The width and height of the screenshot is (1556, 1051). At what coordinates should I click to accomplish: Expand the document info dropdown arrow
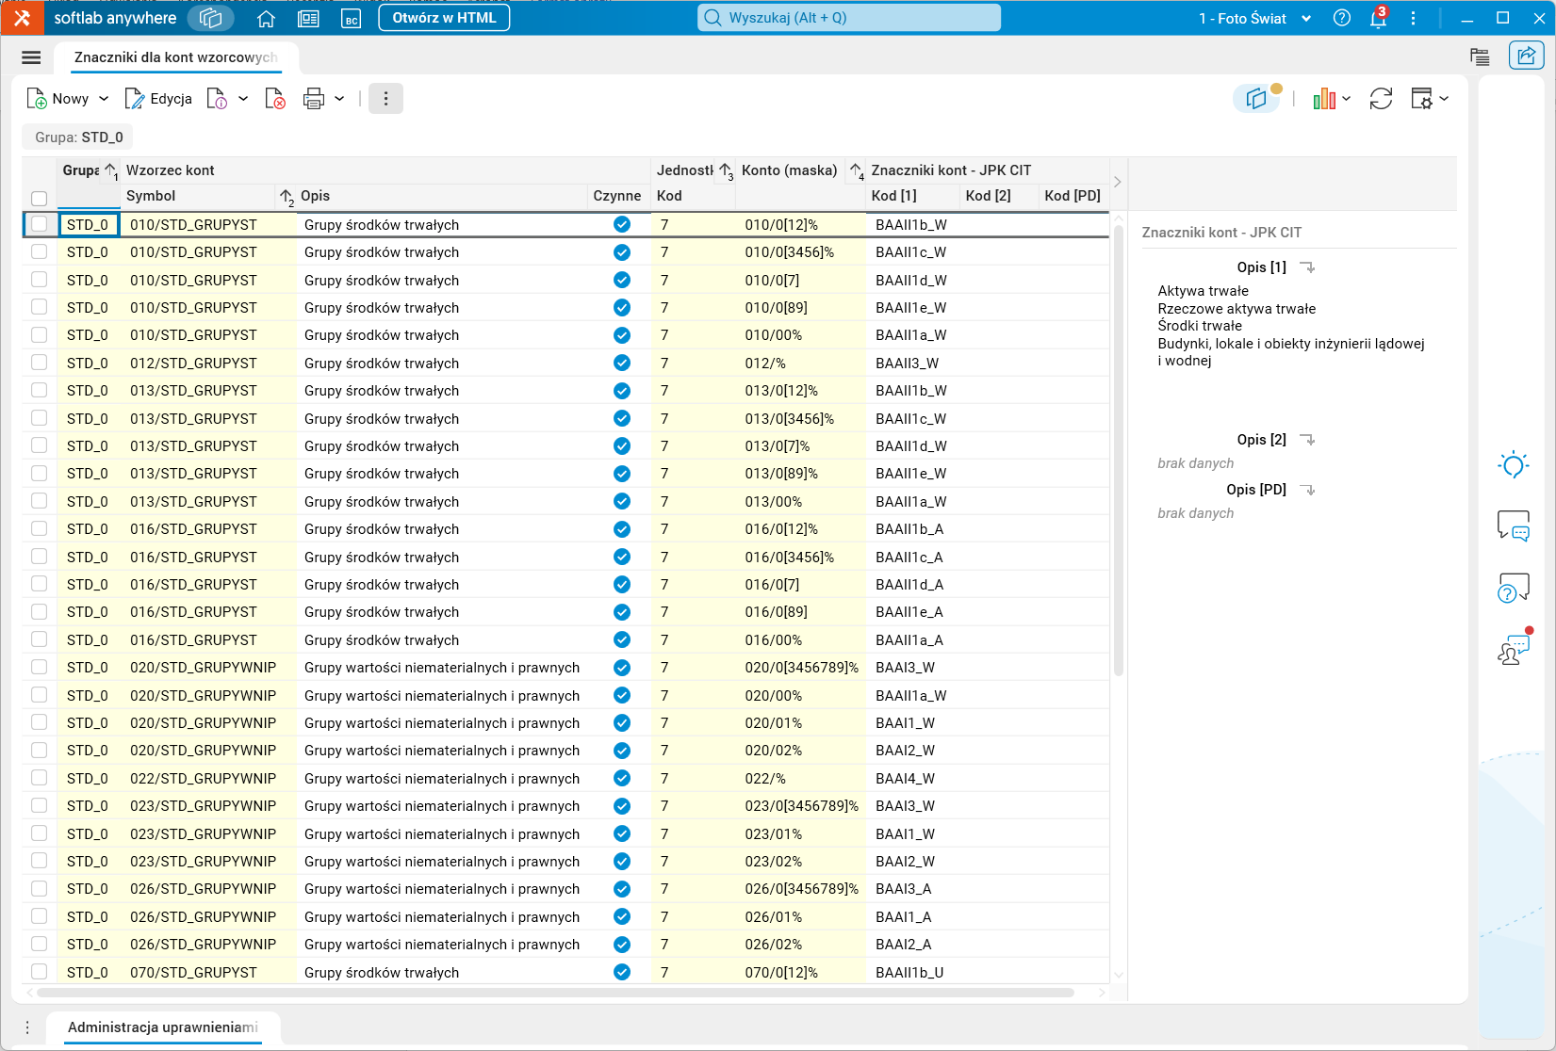243,99
